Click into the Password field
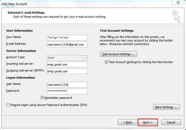The image size is (186, 130). (x=67, y=91)
